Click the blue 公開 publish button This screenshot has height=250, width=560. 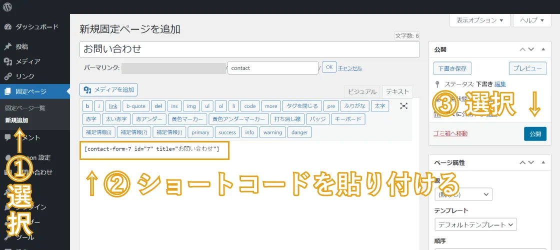pyautogui.click(x=535, y=134)
